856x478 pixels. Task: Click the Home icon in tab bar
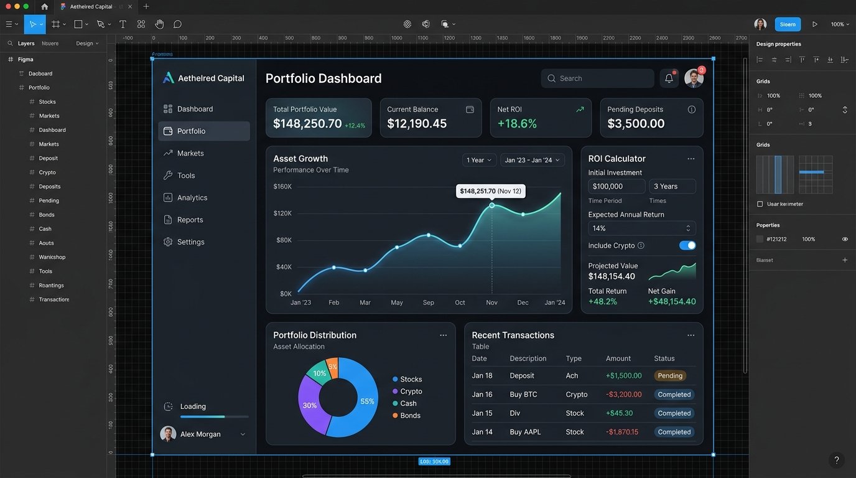point(45,7)
